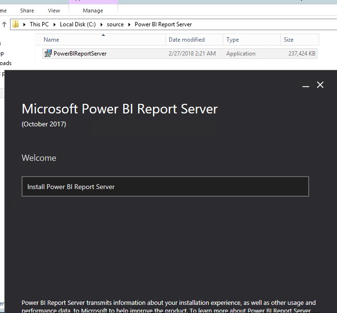Click Application type cell
This screenshot has width=337, height=313.
pos(241,54)
